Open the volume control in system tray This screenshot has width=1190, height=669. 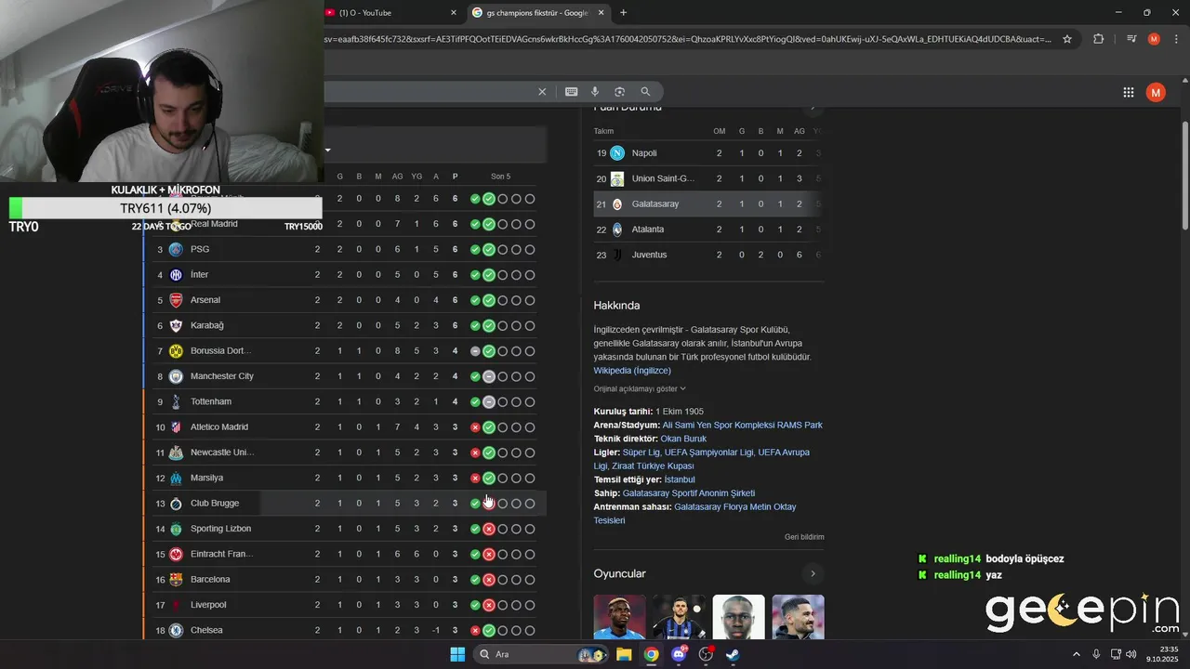point(1131,654)
